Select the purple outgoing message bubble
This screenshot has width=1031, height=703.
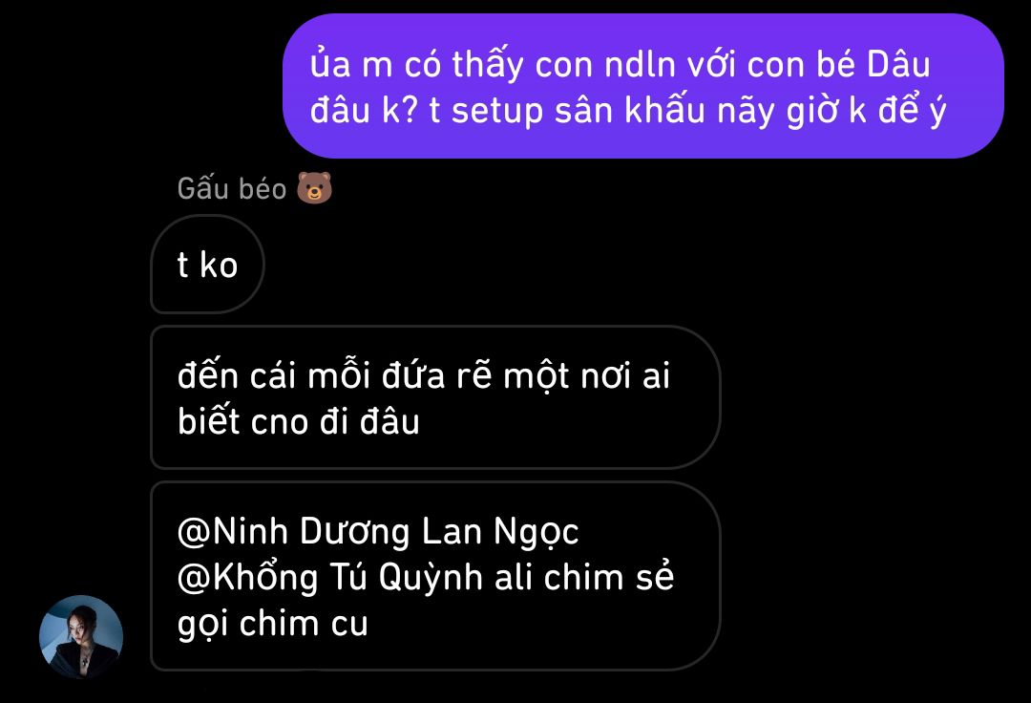[x=643, y=86]
